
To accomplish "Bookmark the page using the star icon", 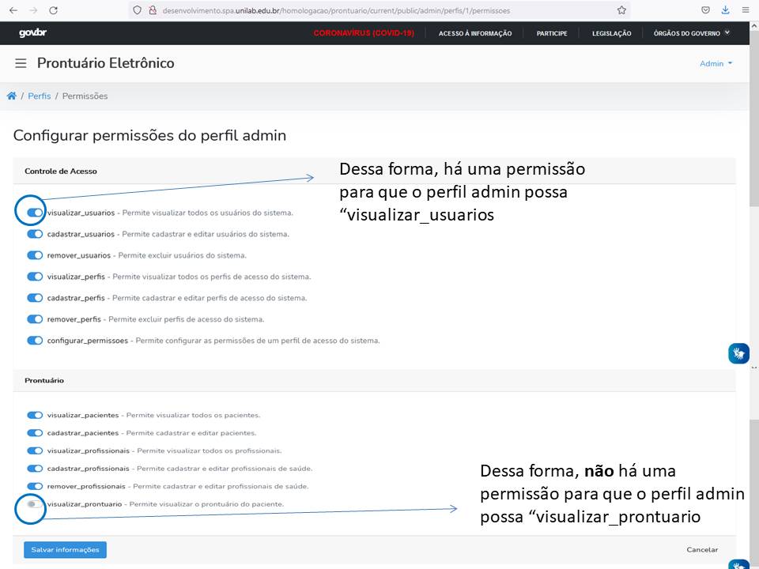I will (621, 11).
